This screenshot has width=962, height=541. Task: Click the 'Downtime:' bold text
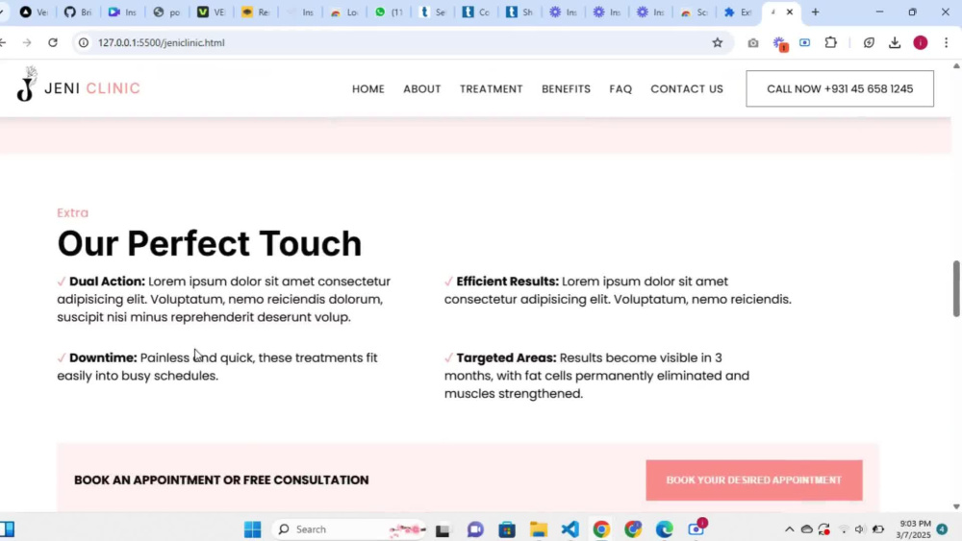pos(103,357)
